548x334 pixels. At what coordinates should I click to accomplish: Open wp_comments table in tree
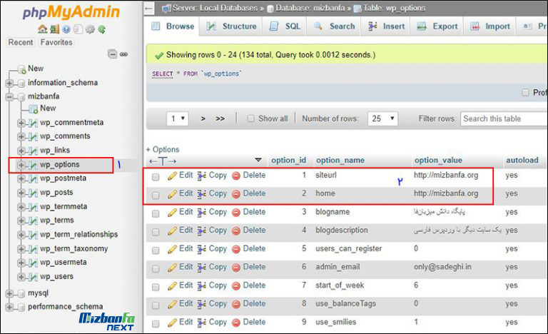tap(65, 136)
